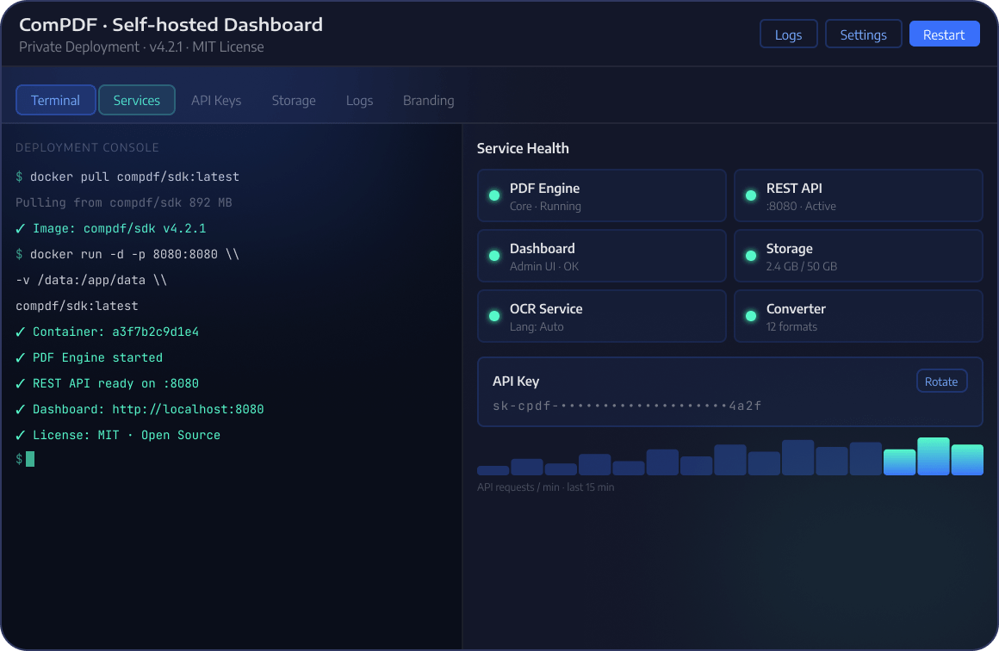999x651 pixels.
Task: Click the -v /data:/app/data line
Action: 91,280
